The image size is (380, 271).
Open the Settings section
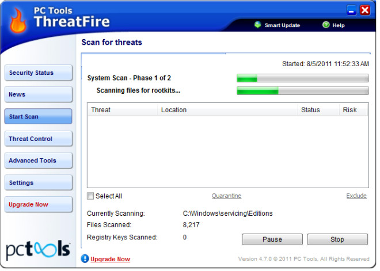pos(39,182)
